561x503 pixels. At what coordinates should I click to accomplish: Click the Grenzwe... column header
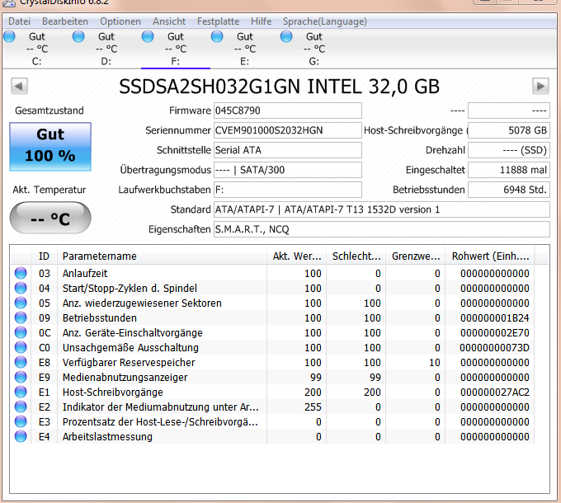[415, 256]
